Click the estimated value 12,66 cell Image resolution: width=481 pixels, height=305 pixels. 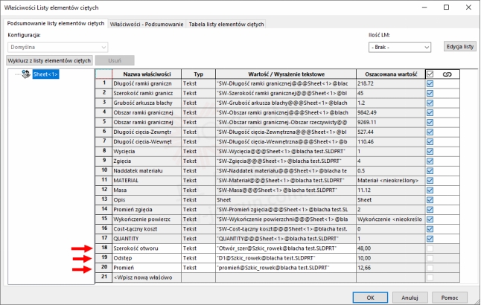(391, 268)
